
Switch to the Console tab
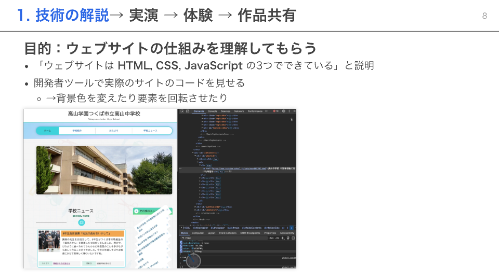pos(213,111)
